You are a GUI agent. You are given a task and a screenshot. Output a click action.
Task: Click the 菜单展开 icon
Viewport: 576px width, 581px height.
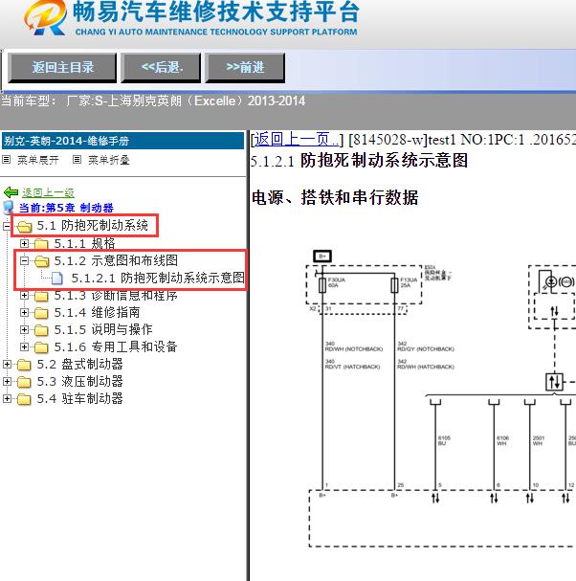click(x=6, y=160)
